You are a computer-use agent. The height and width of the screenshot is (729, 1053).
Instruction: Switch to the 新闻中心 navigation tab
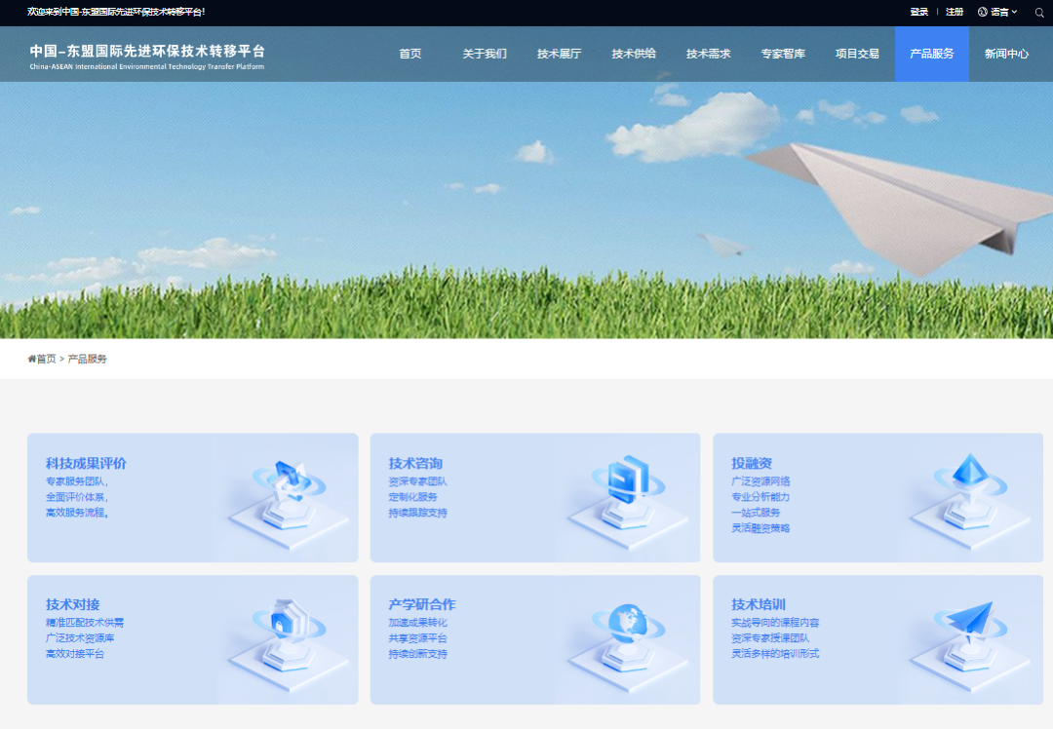1006,55
